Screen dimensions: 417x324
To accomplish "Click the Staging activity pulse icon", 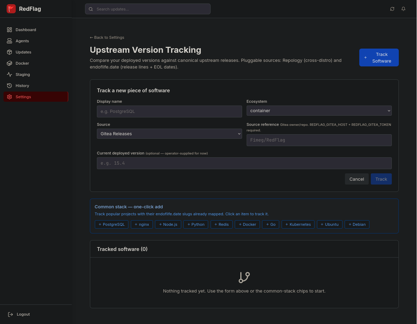I will point(9,74).
